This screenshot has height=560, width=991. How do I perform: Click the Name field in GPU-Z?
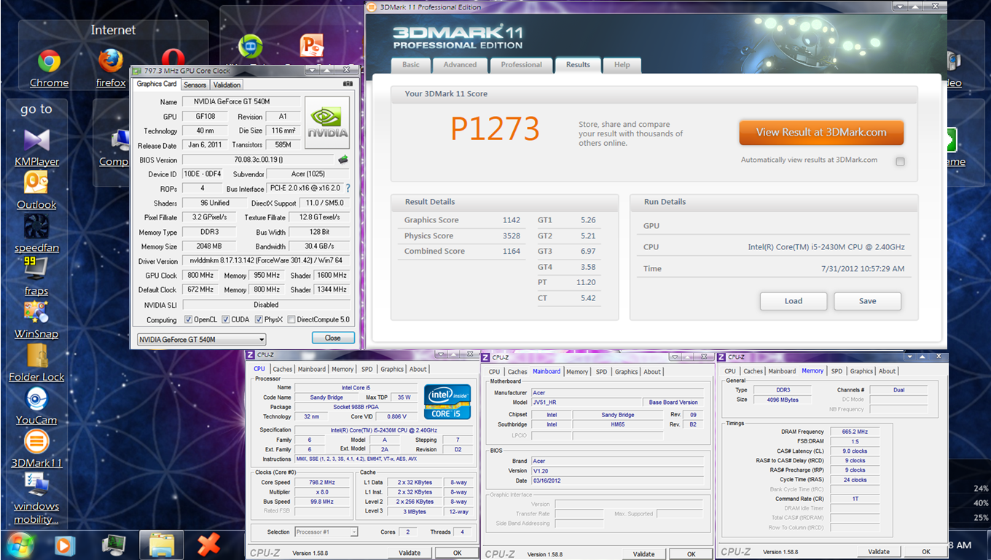point(240,102)
